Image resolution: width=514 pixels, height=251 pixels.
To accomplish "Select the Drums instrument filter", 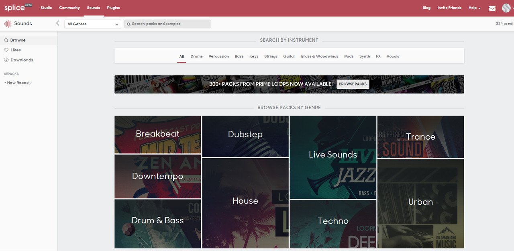I will tap(196, 56).
